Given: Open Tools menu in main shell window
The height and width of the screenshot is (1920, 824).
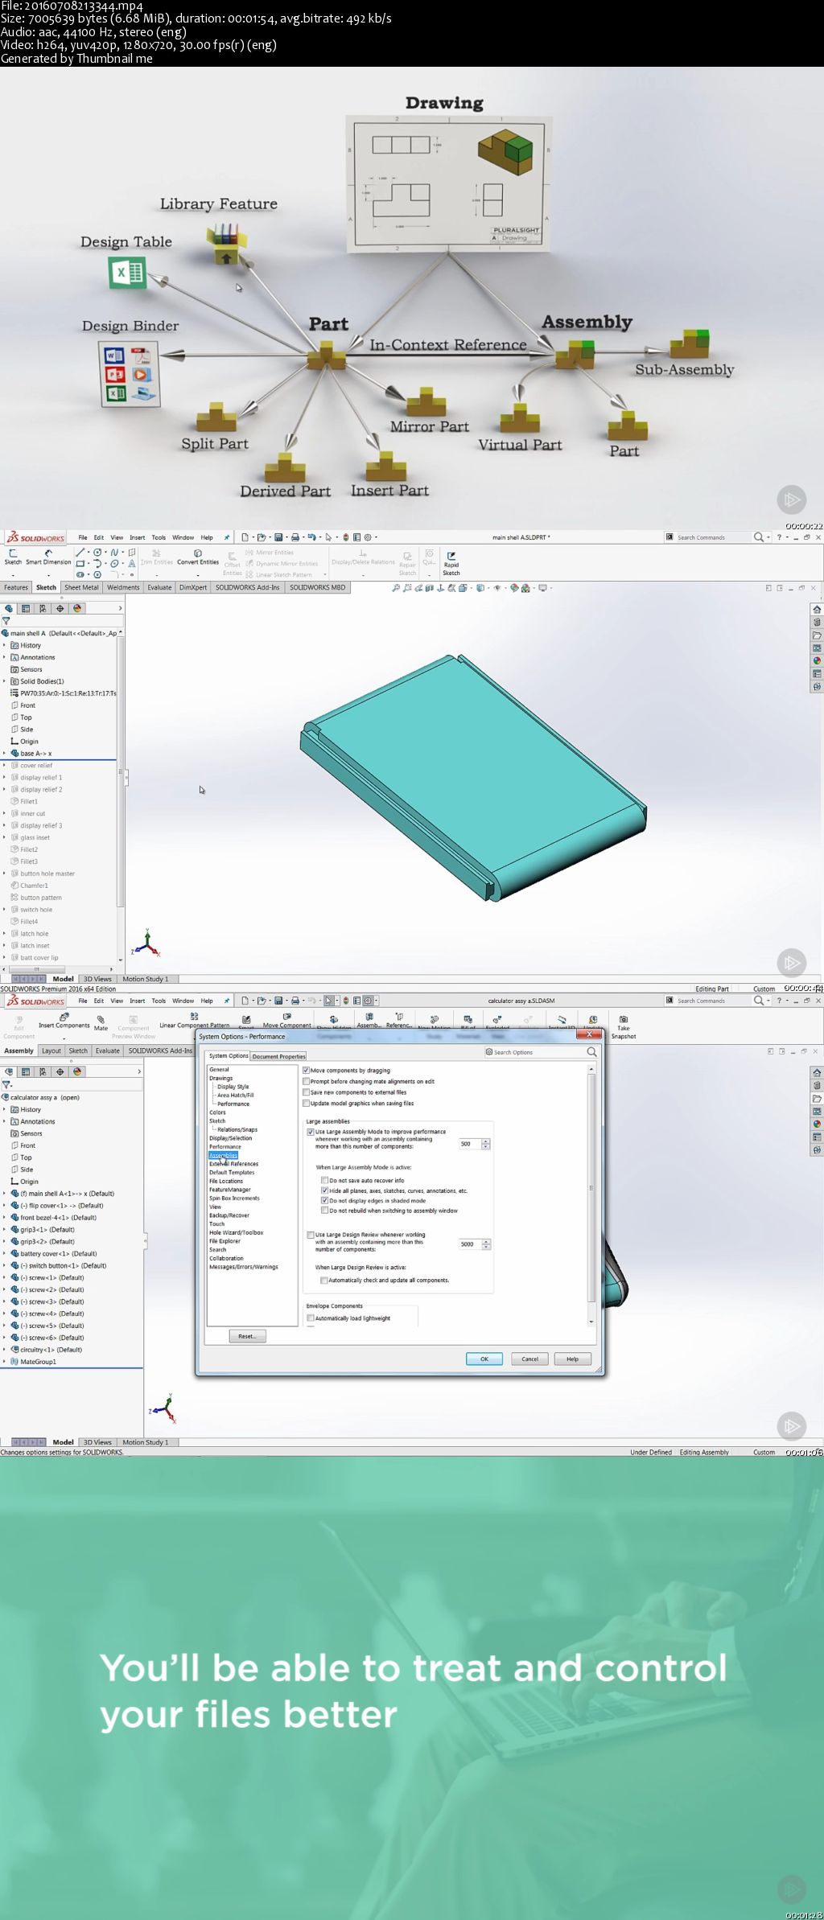Looking at the screenshot, I should (x=159, y=537).
